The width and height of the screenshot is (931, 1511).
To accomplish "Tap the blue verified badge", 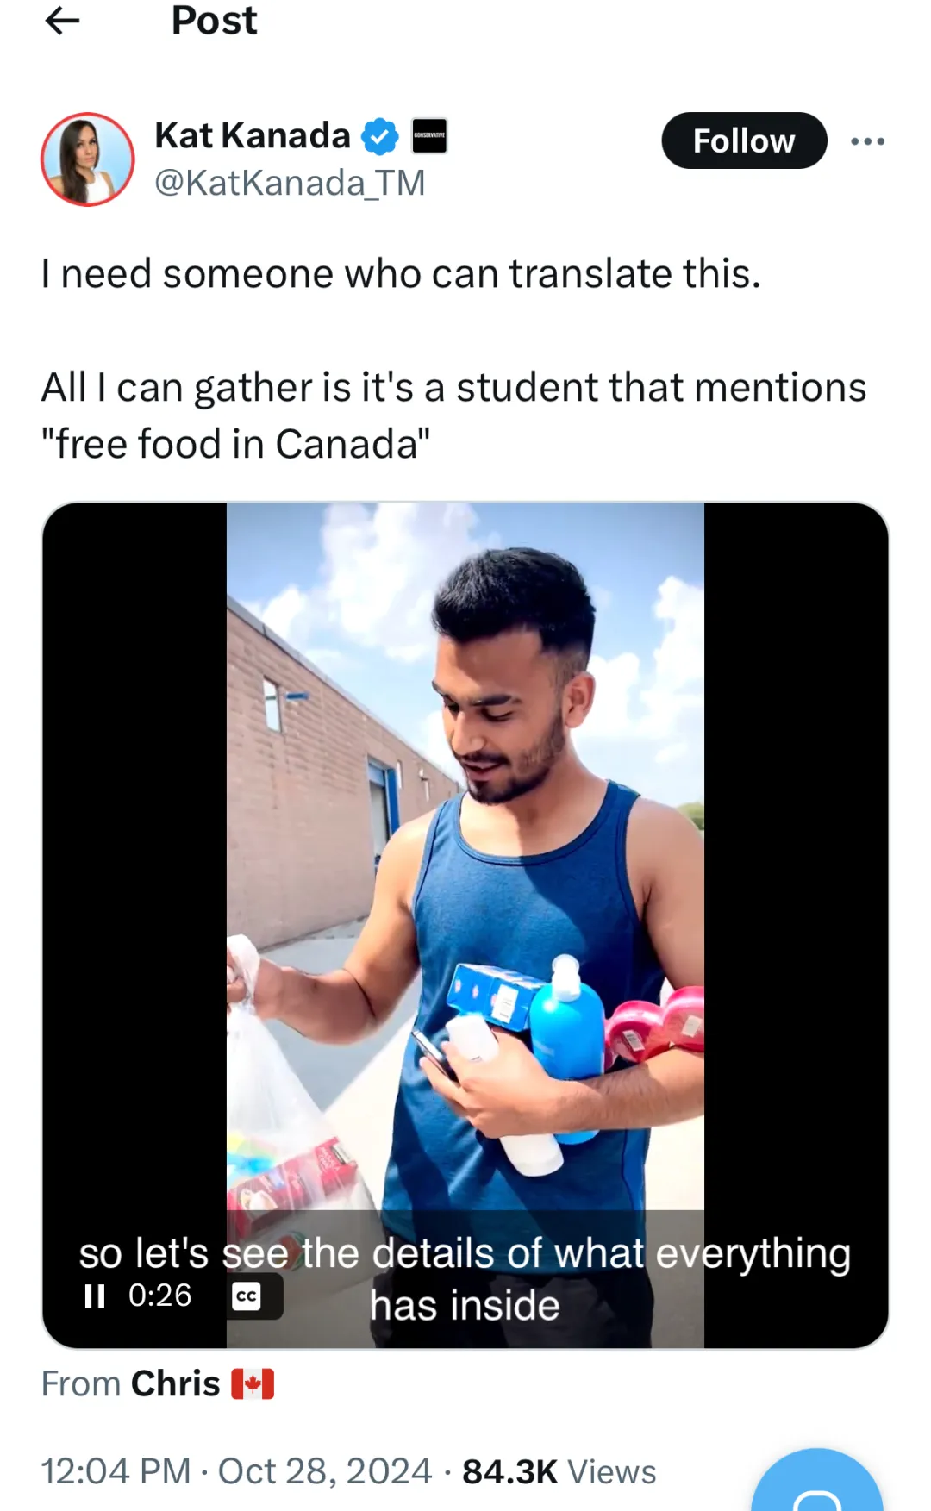I will (379, 136).
